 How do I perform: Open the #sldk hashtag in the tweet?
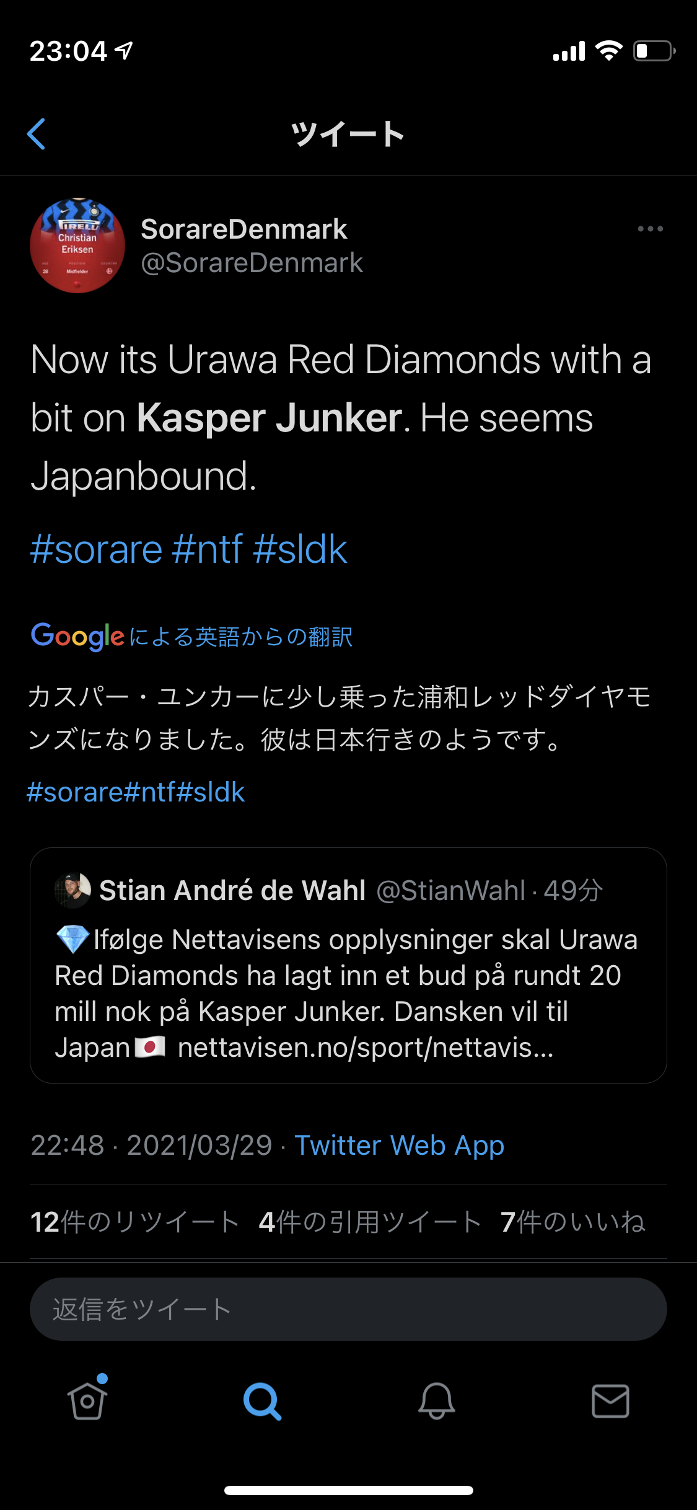(300, 549)
